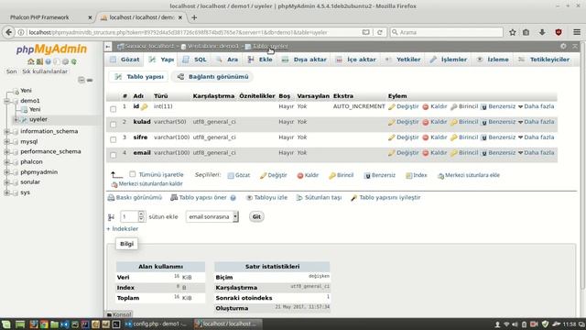The width and height of the screenshot is (586, 330).
Task: Click Benzersiz for the kulad column
Action: click(x=498, y=122)
